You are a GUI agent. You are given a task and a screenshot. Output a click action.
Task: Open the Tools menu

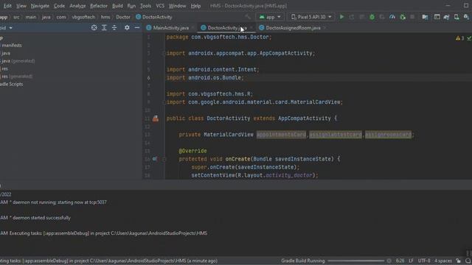click(145, 6)
